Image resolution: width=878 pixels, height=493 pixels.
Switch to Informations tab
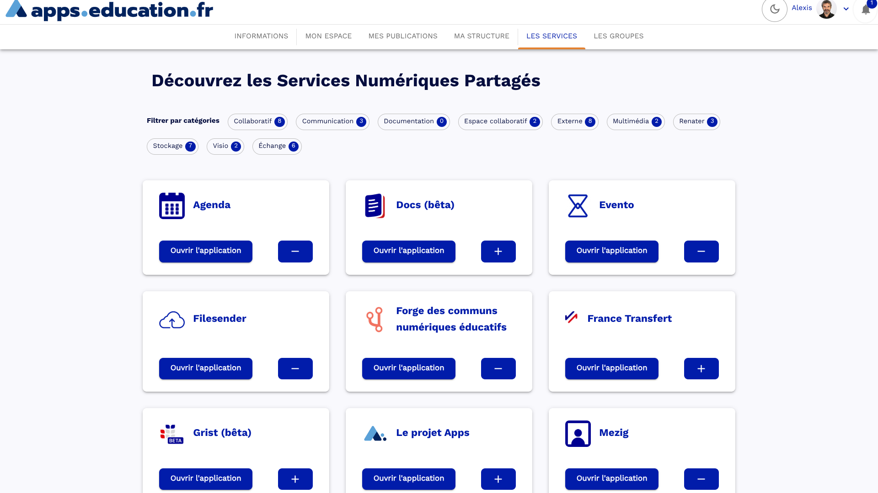point(261,36)
